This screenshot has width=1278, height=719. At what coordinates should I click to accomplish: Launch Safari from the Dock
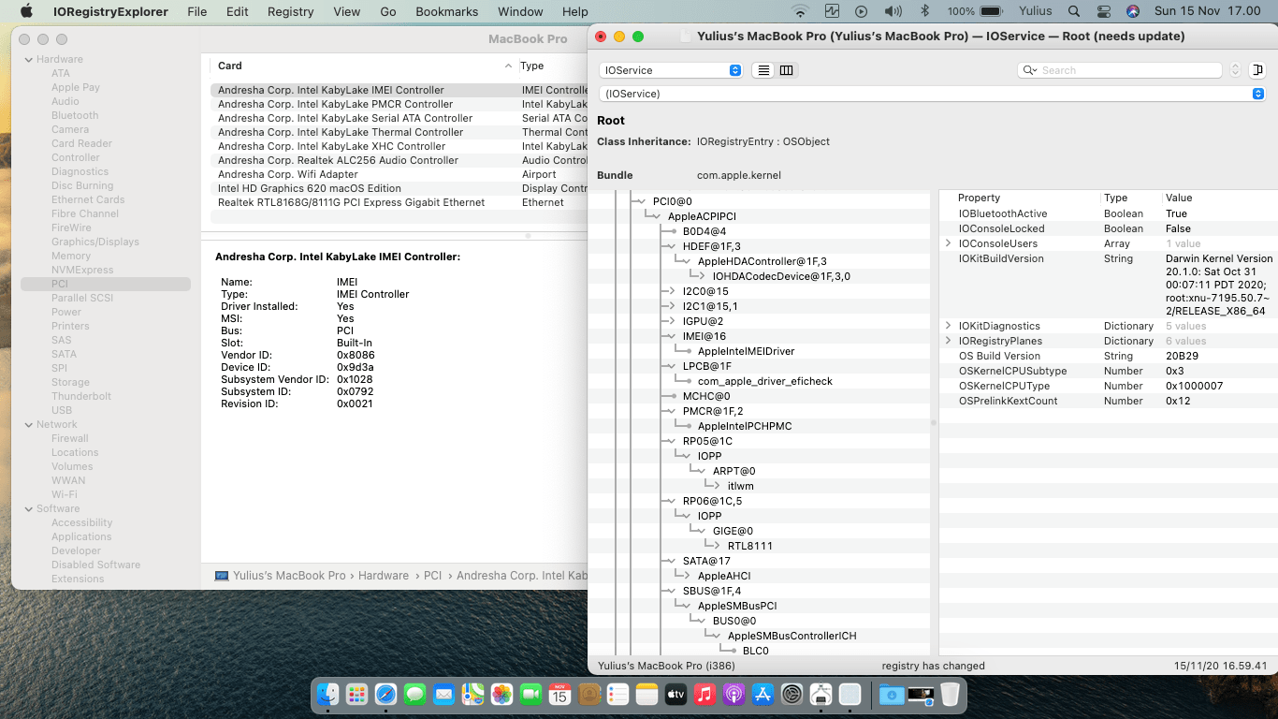385,694
